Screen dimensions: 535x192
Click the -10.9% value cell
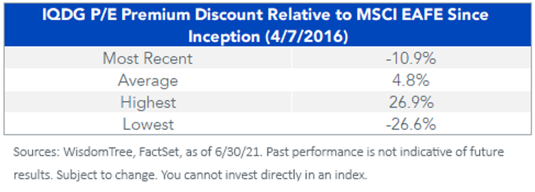(x=411, y=58)
